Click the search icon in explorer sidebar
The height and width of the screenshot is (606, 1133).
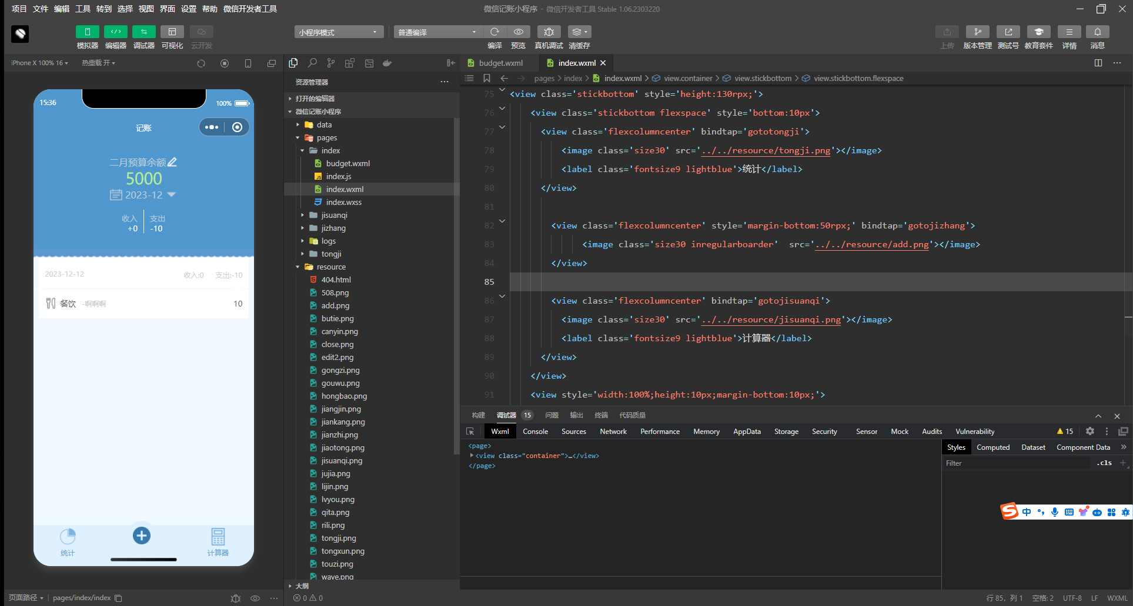pos(312,63)
